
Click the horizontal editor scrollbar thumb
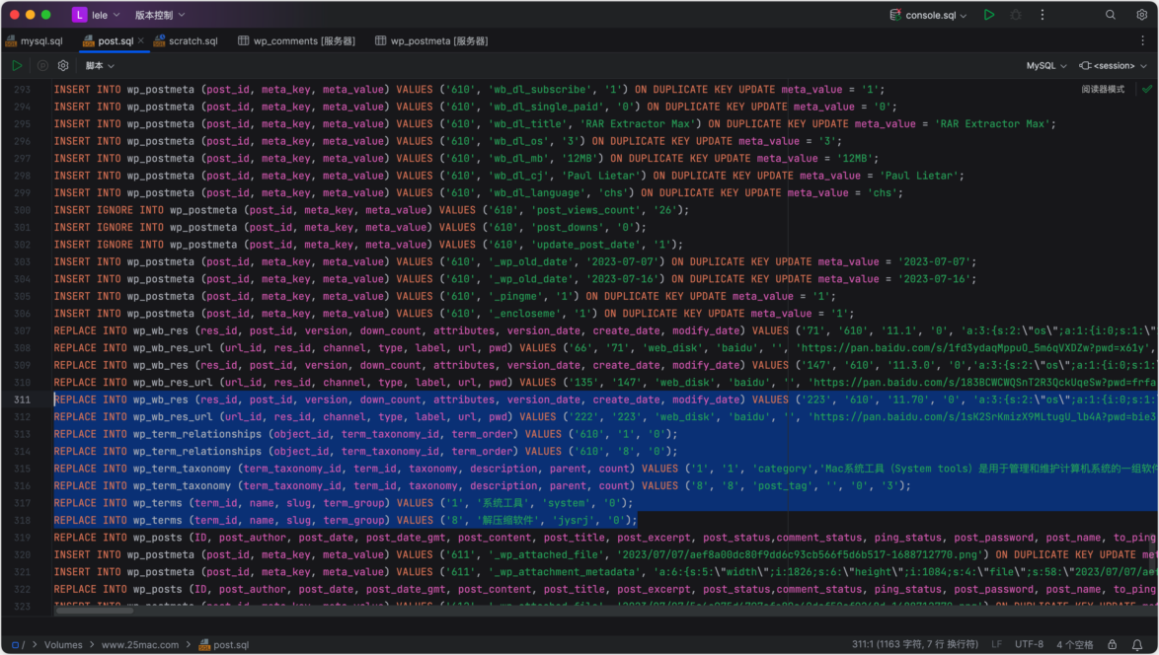tap(95, 610)
